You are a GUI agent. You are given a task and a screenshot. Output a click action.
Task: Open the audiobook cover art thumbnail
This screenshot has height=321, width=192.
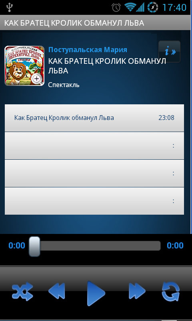[x=24, y=66]
